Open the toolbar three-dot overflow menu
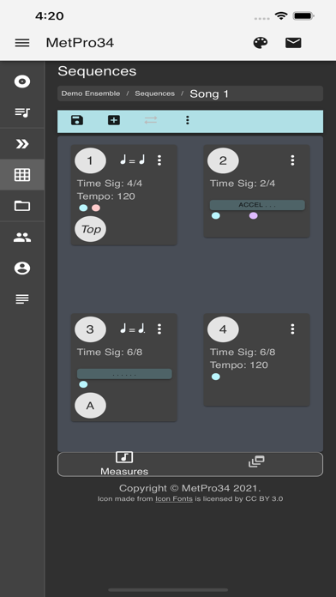 point(187,120)
